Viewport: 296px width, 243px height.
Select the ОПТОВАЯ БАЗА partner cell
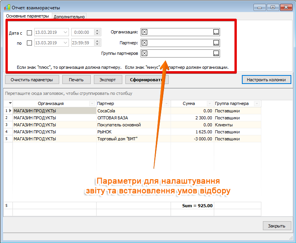(134, 118)
